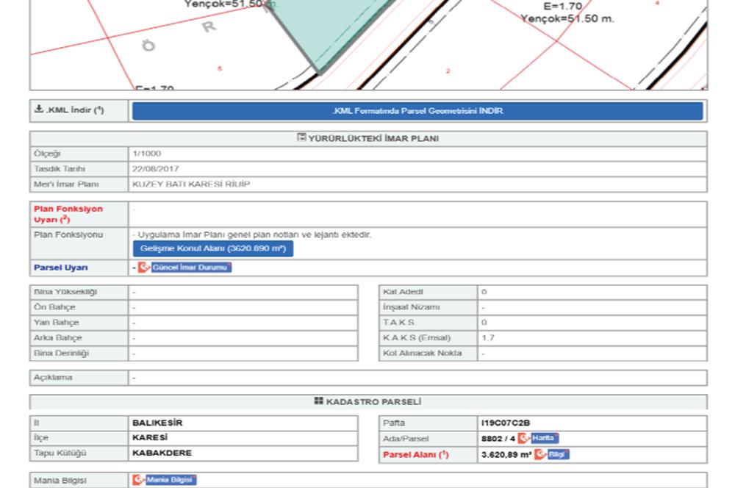The height and width of the screenshot is (488, 735).
Task: Click the red icon before Bilgi
Action: [x=540, y=454]
